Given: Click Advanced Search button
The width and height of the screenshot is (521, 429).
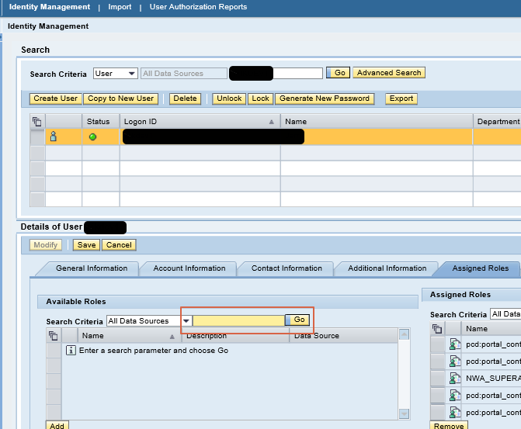Looking at the screenshot, I should click(x=389, y=73).
